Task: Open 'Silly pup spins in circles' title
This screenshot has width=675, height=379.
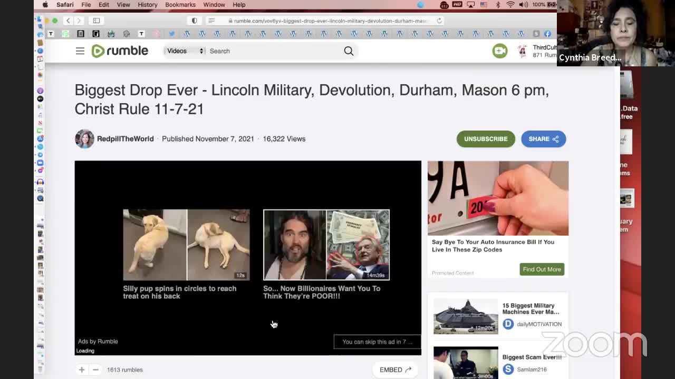Action: 180,292
